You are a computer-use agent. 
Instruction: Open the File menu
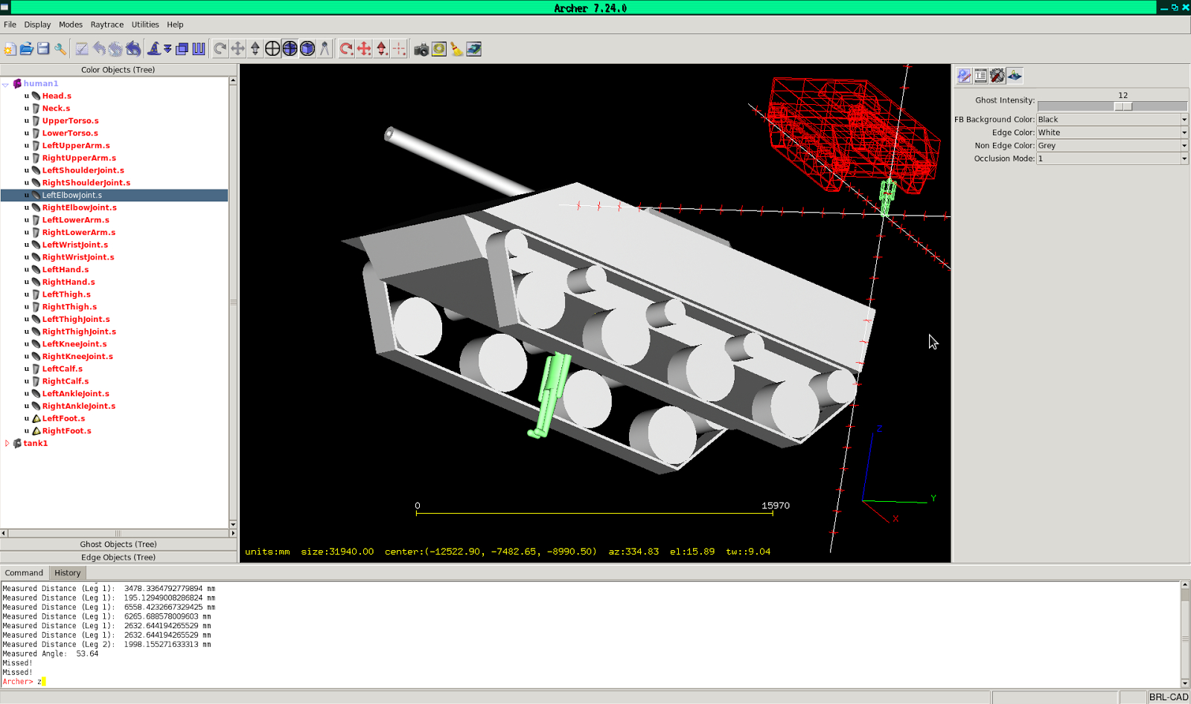pos(10,25)
